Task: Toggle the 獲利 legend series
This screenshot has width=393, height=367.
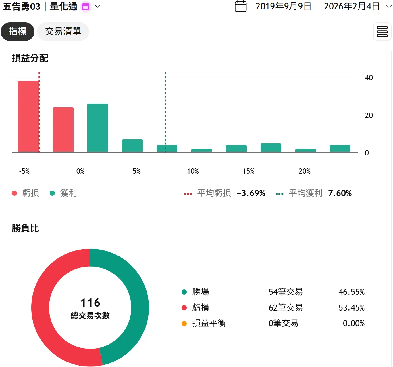Action: 64,193
